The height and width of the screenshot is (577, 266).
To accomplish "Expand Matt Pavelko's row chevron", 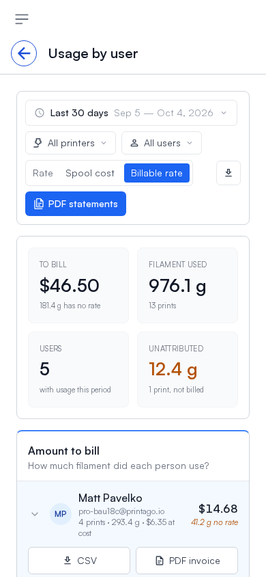I will 35,514.
